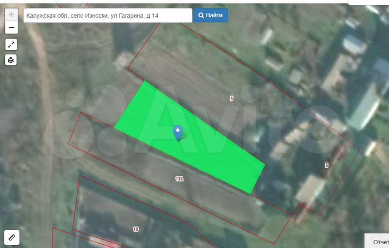Viewport: 389px width, 248px height.
Task: Zoom in the map with plus button
Action: point(11,15)
